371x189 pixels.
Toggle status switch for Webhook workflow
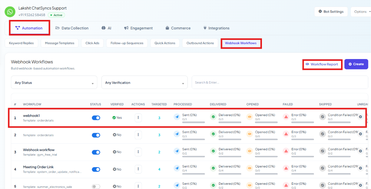(x=96, y=152)
